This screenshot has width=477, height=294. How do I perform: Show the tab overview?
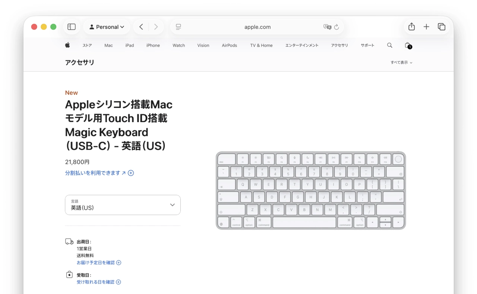pyautogui.click(x=442, y=27)
